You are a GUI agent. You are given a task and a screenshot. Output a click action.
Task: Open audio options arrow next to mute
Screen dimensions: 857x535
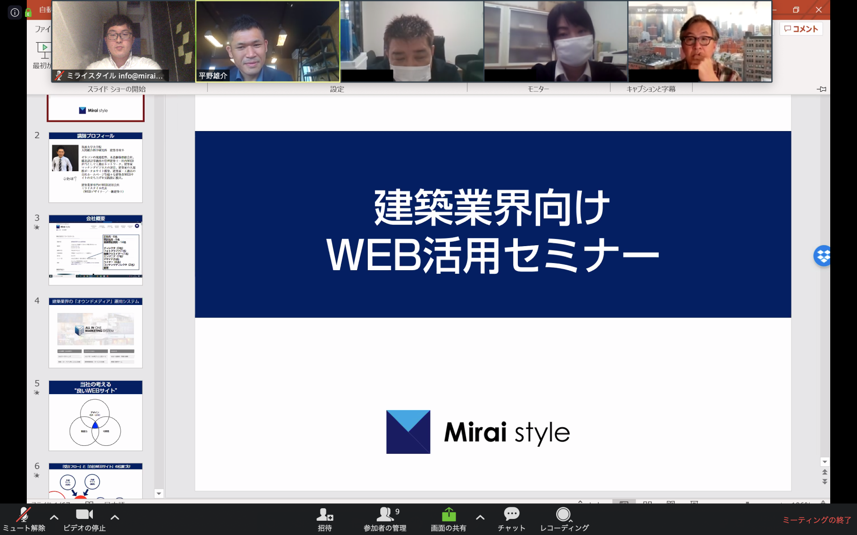tap(54, 517)
